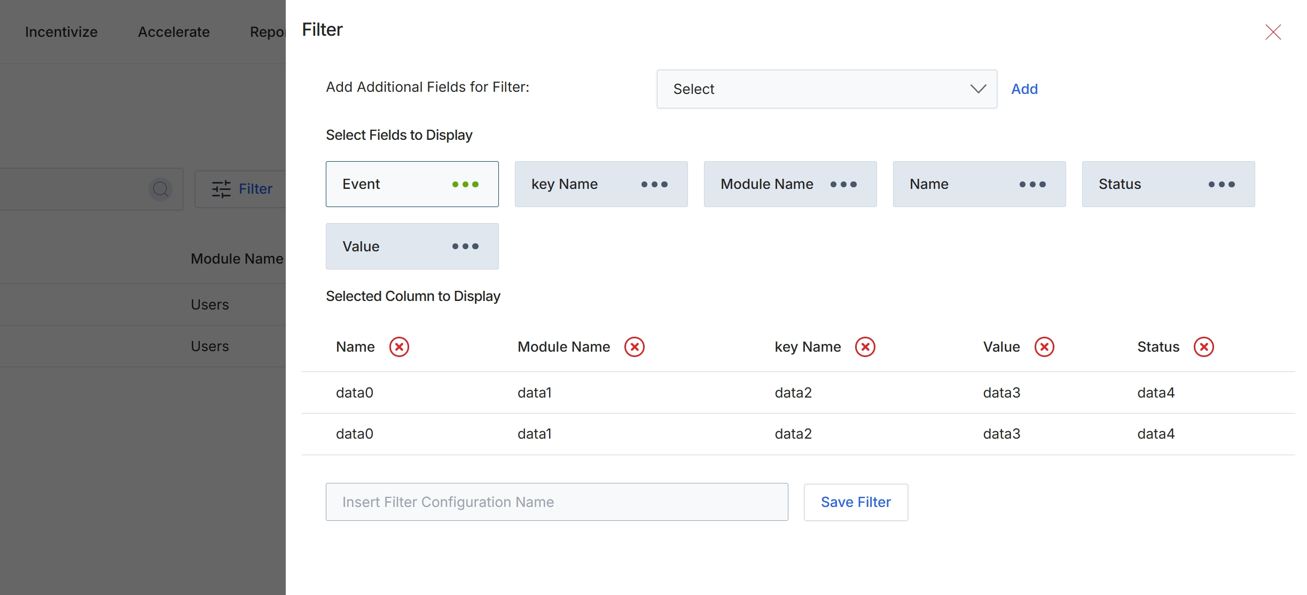The width and height of the screenshot is (1307, 595).
Task: Remove the Name column from selected columns
Action: click(x=399, y=347)
